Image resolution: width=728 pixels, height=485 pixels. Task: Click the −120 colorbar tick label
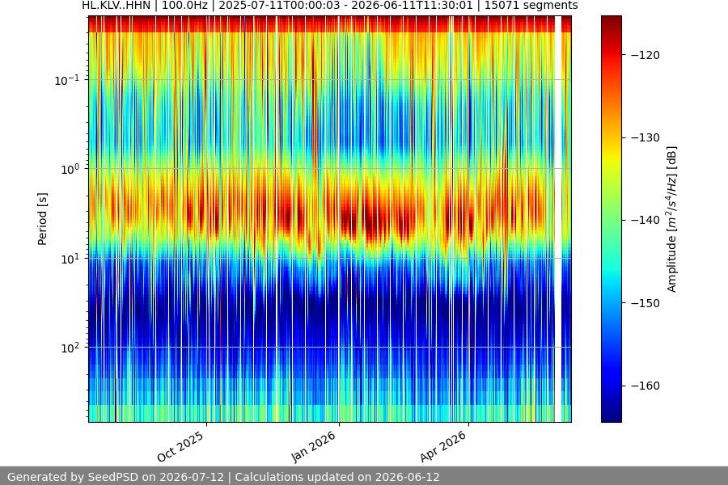645,55
